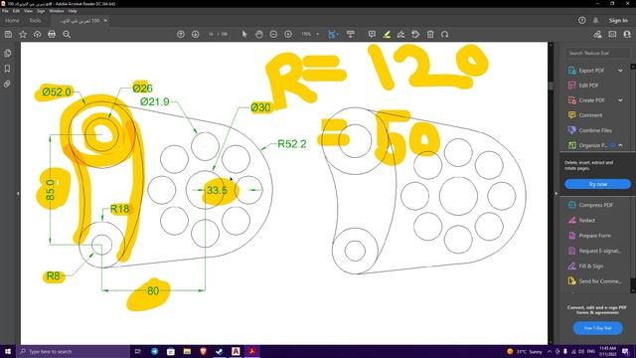Open the find text magnifier tool
The height and width of the screenshot is (358, 636).
67,35
